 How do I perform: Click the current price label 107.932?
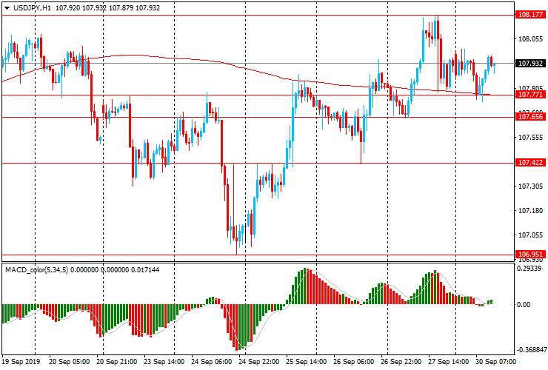[x=529, y=64]
